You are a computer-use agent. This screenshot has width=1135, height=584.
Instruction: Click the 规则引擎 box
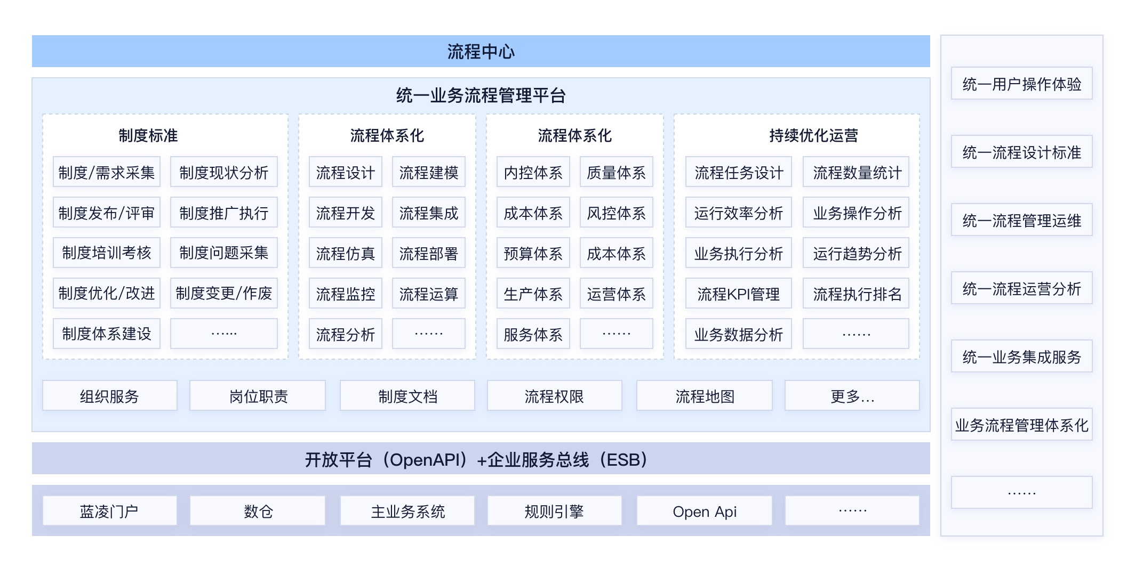tap(555, 510)
